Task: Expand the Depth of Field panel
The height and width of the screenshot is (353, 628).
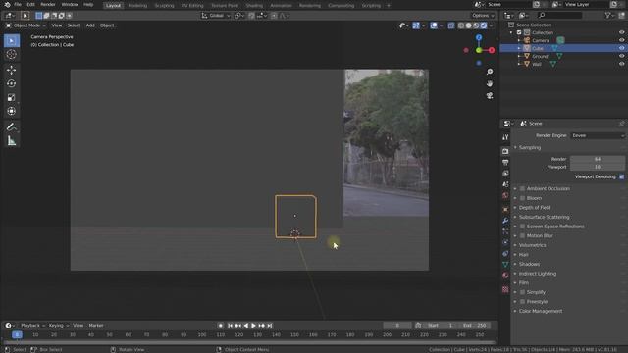Action: (535, 208)
